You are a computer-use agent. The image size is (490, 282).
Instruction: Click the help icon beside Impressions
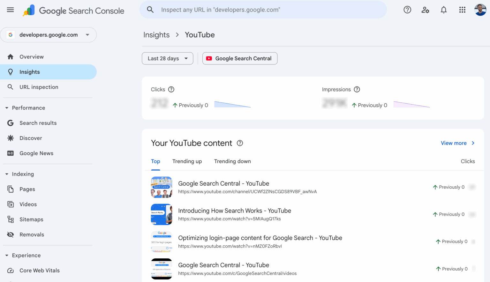[357, 89]
